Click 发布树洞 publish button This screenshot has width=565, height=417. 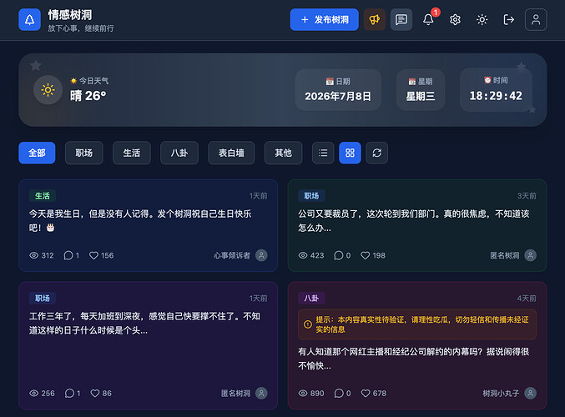coord(325,19)
